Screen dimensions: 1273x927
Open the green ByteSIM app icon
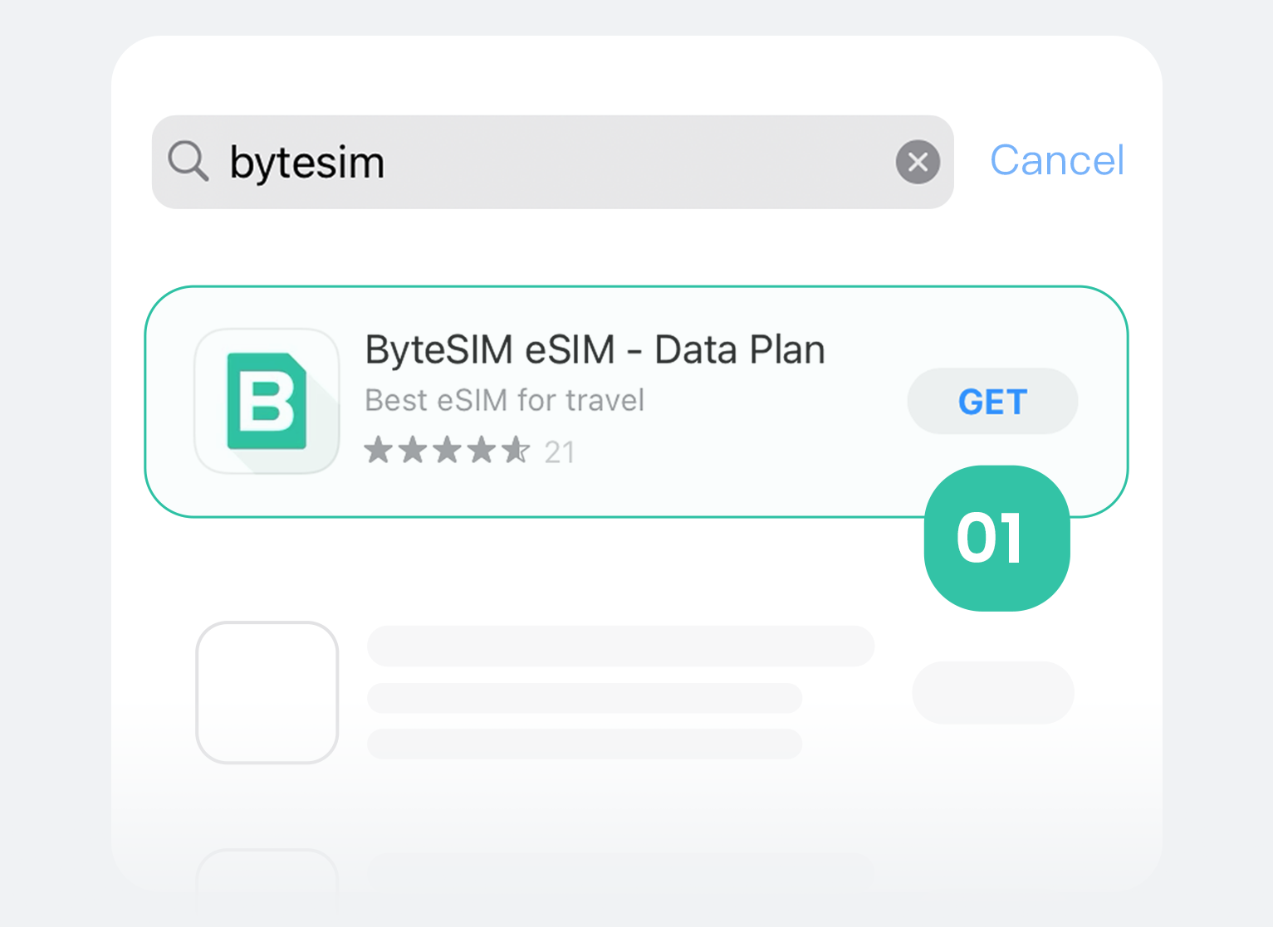tap(267, 401)
